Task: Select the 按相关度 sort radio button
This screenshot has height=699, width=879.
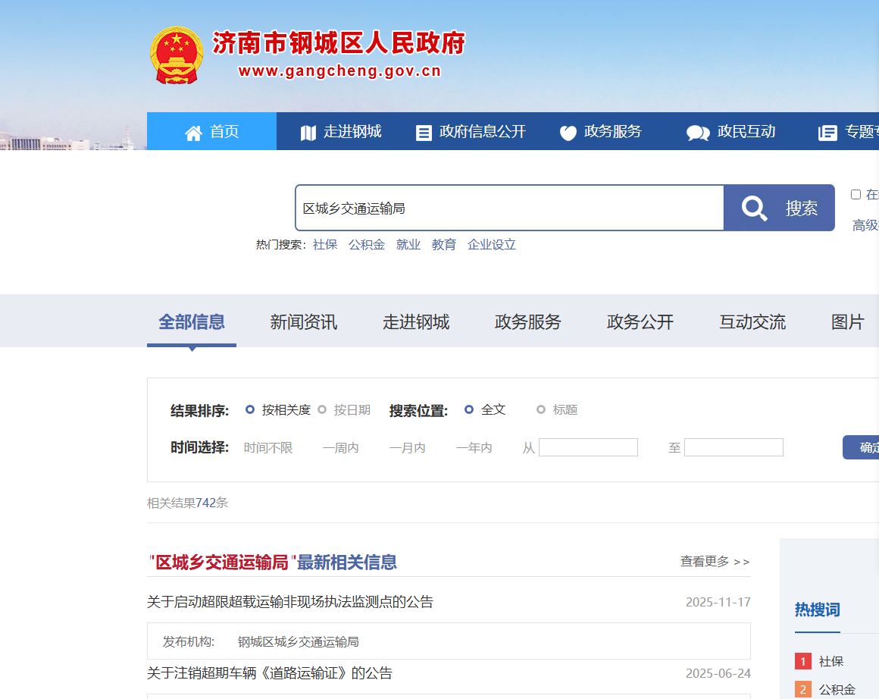Action: pyautogui.click(x=250, y=409)
